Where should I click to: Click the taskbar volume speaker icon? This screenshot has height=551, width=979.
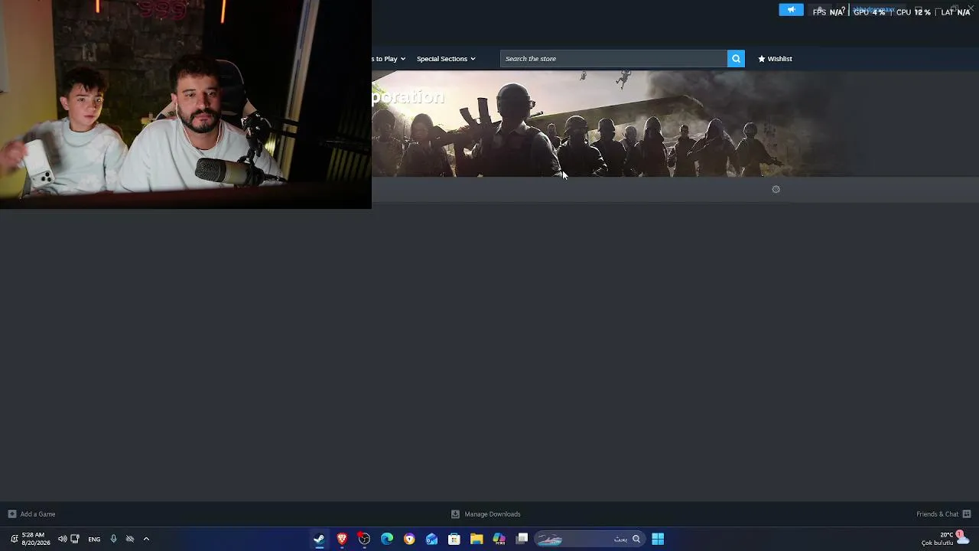tap(62, 539)
